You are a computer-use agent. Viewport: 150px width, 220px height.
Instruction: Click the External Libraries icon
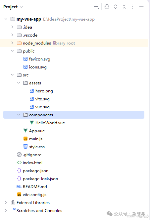13,202
